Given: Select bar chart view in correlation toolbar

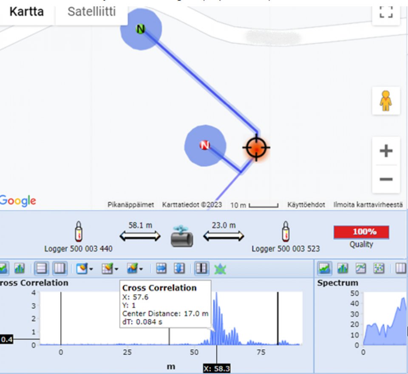Looking at the screenshot, I should pyautogui.click(x=20, y=268).
